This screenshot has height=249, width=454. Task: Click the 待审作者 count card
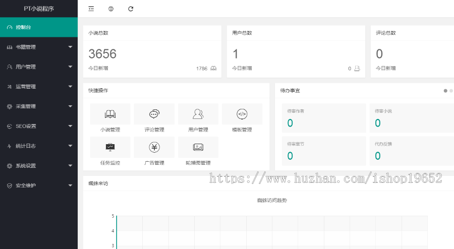pyautogui.click(x=323, y=118)
